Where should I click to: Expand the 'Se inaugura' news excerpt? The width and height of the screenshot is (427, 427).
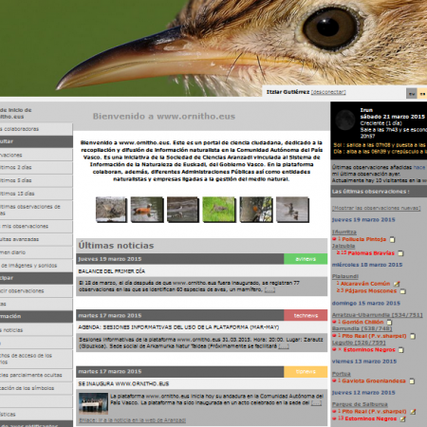click(x=316, y=403)
